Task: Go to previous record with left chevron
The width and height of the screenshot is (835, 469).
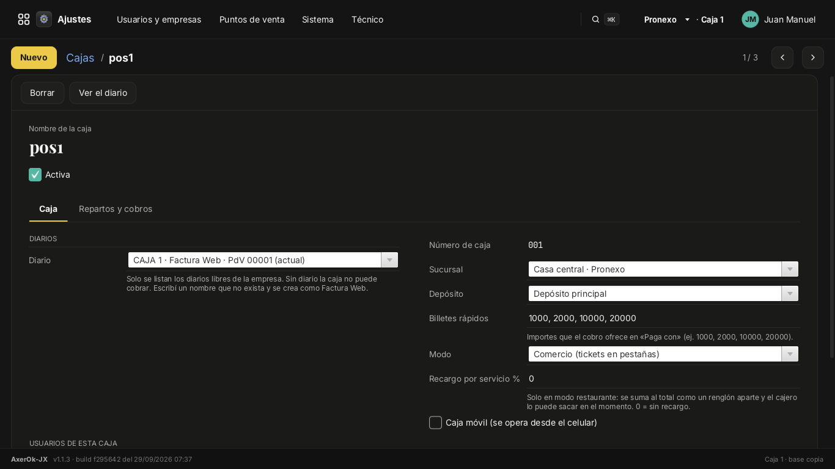Action: pos(782,57)
